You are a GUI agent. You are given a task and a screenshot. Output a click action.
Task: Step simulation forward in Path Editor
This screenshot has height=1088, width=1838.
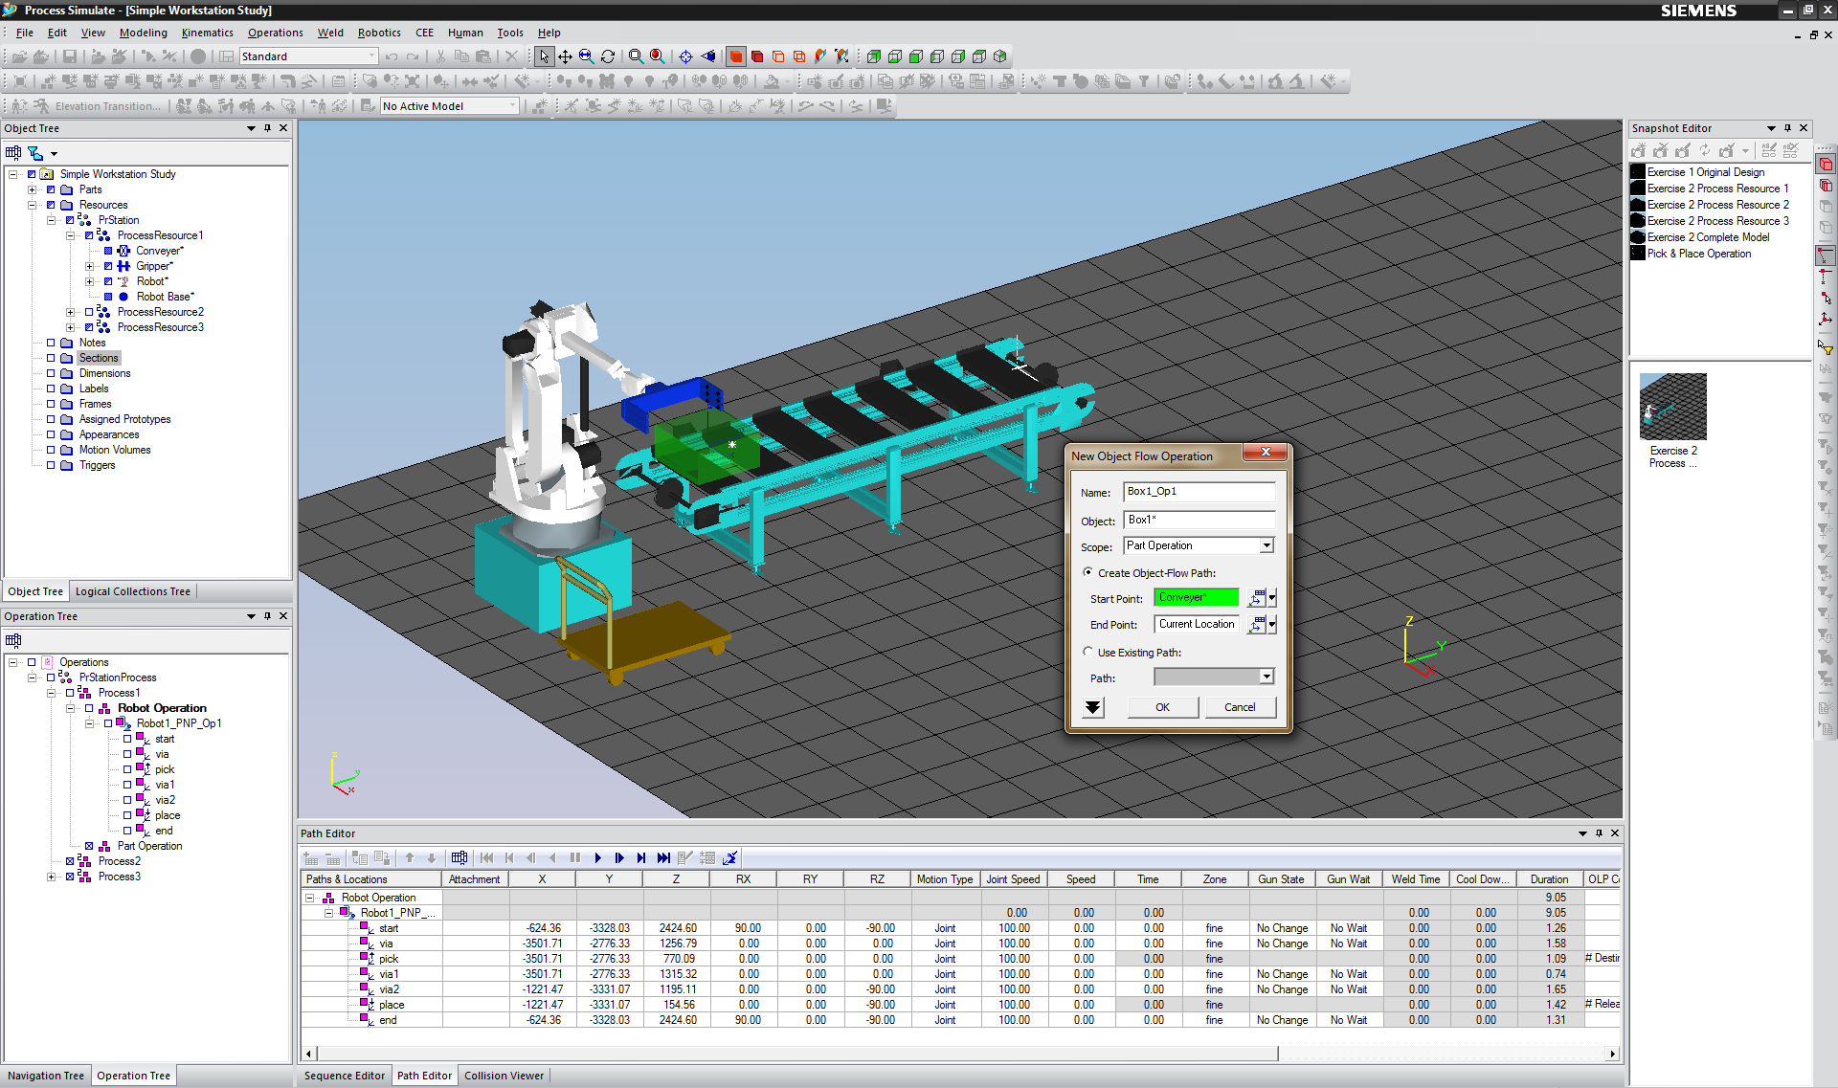click(x=619, y=858)
